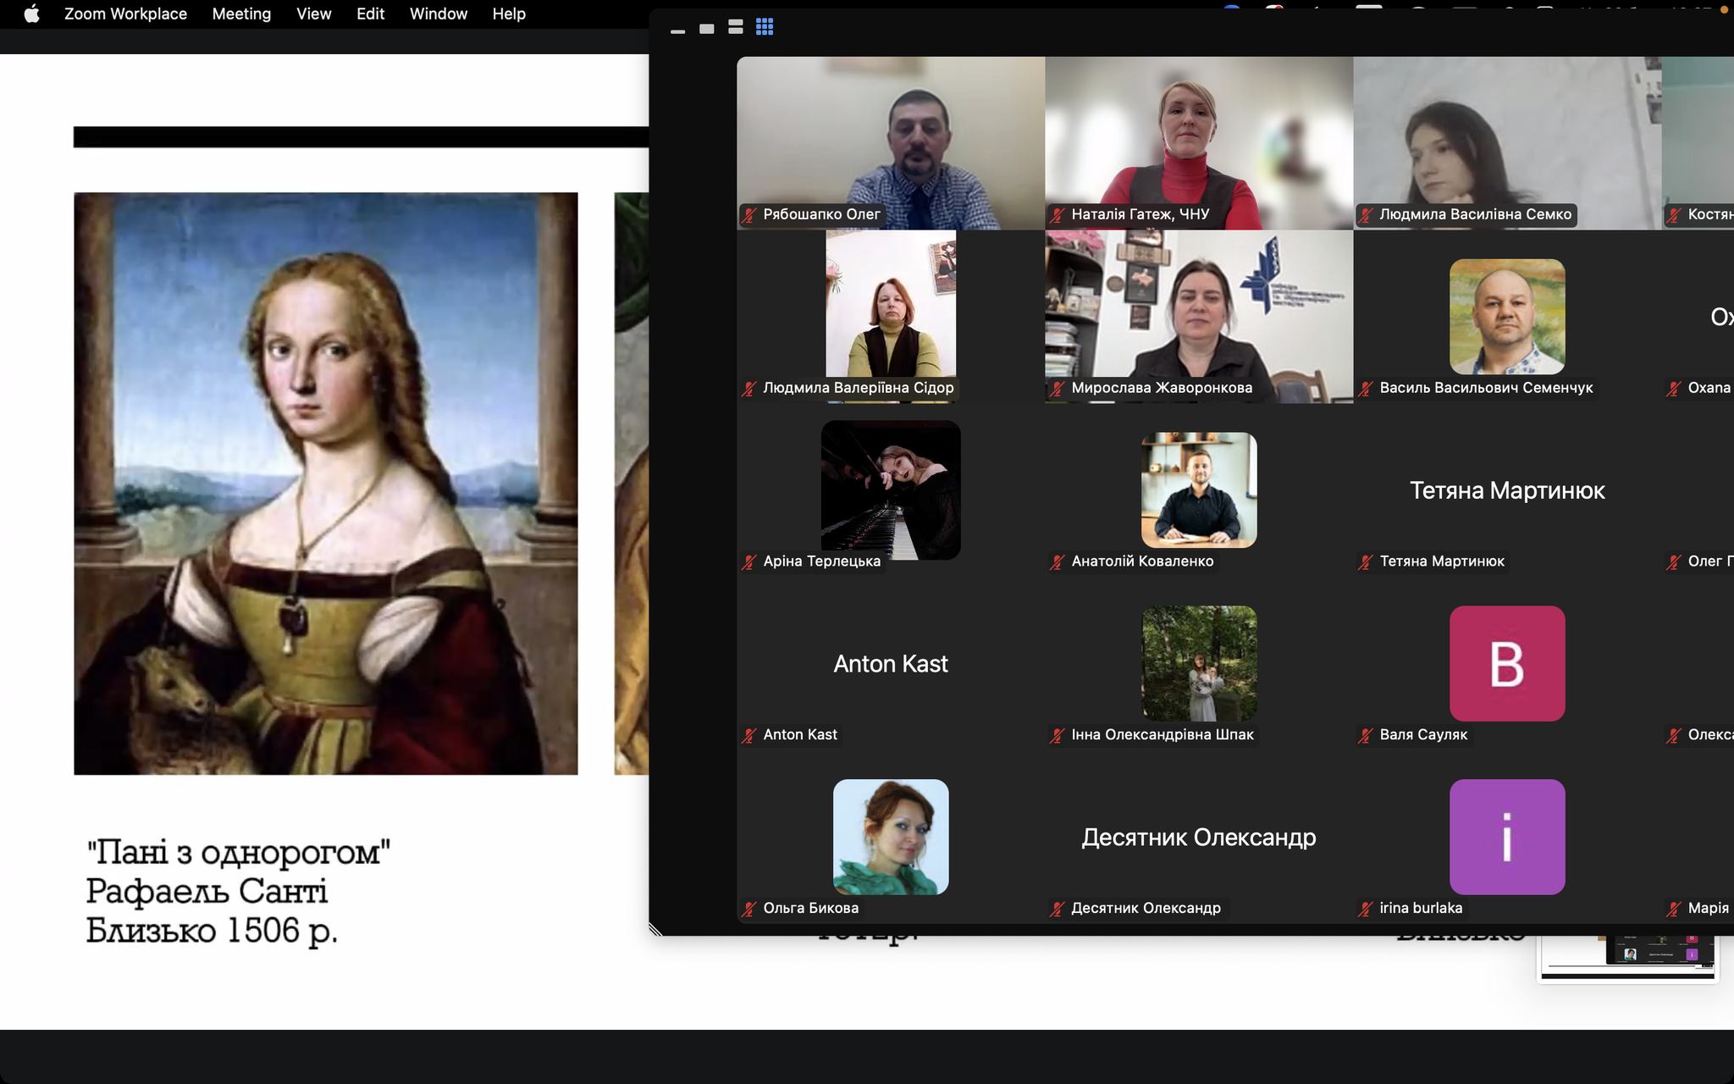Open the Help menu
This screenshot has width=1734, height=1084.
point(509,14)
